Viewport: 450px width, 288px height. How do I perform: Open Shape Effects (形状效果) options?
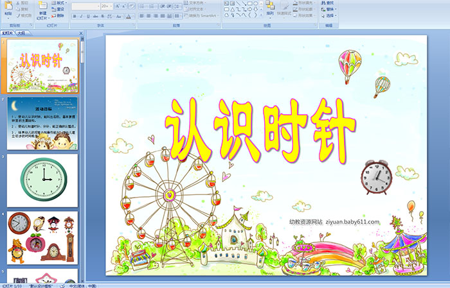[x=305, y=15]
